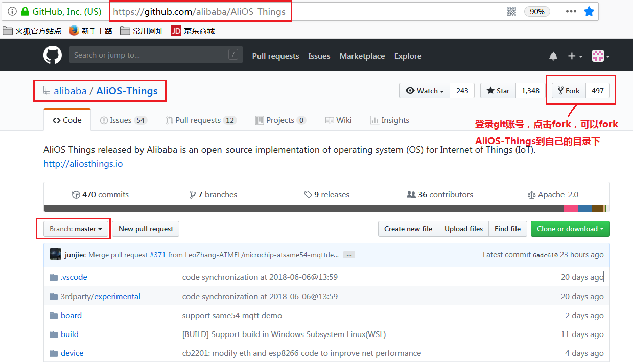Open the Clone or download dropdown
633x362 pixels.
click(570, 229)
